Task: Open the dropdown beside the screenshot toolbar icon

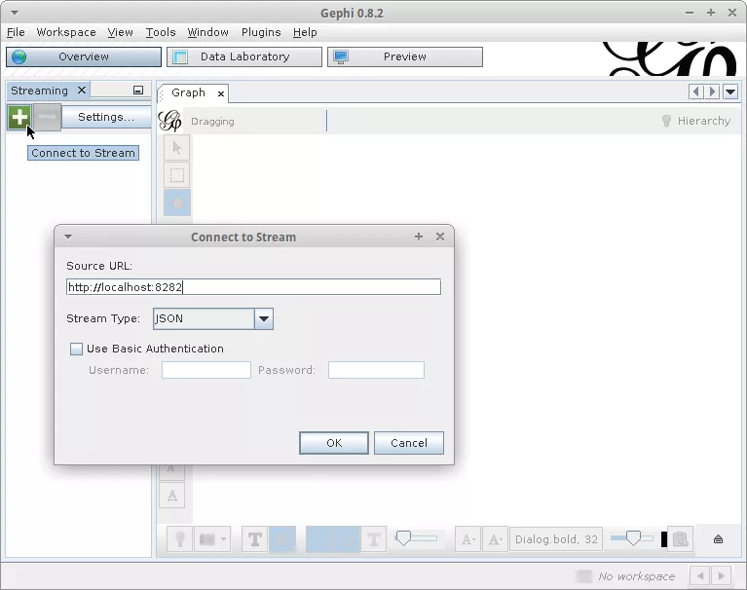Action: [223, 539]
